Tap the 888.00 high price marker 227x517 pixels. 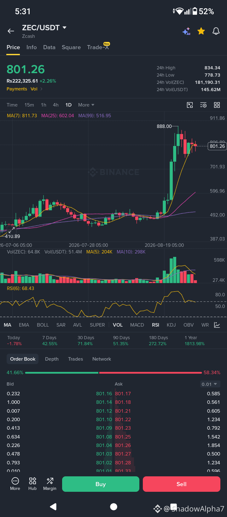click(x=164, y=126)
